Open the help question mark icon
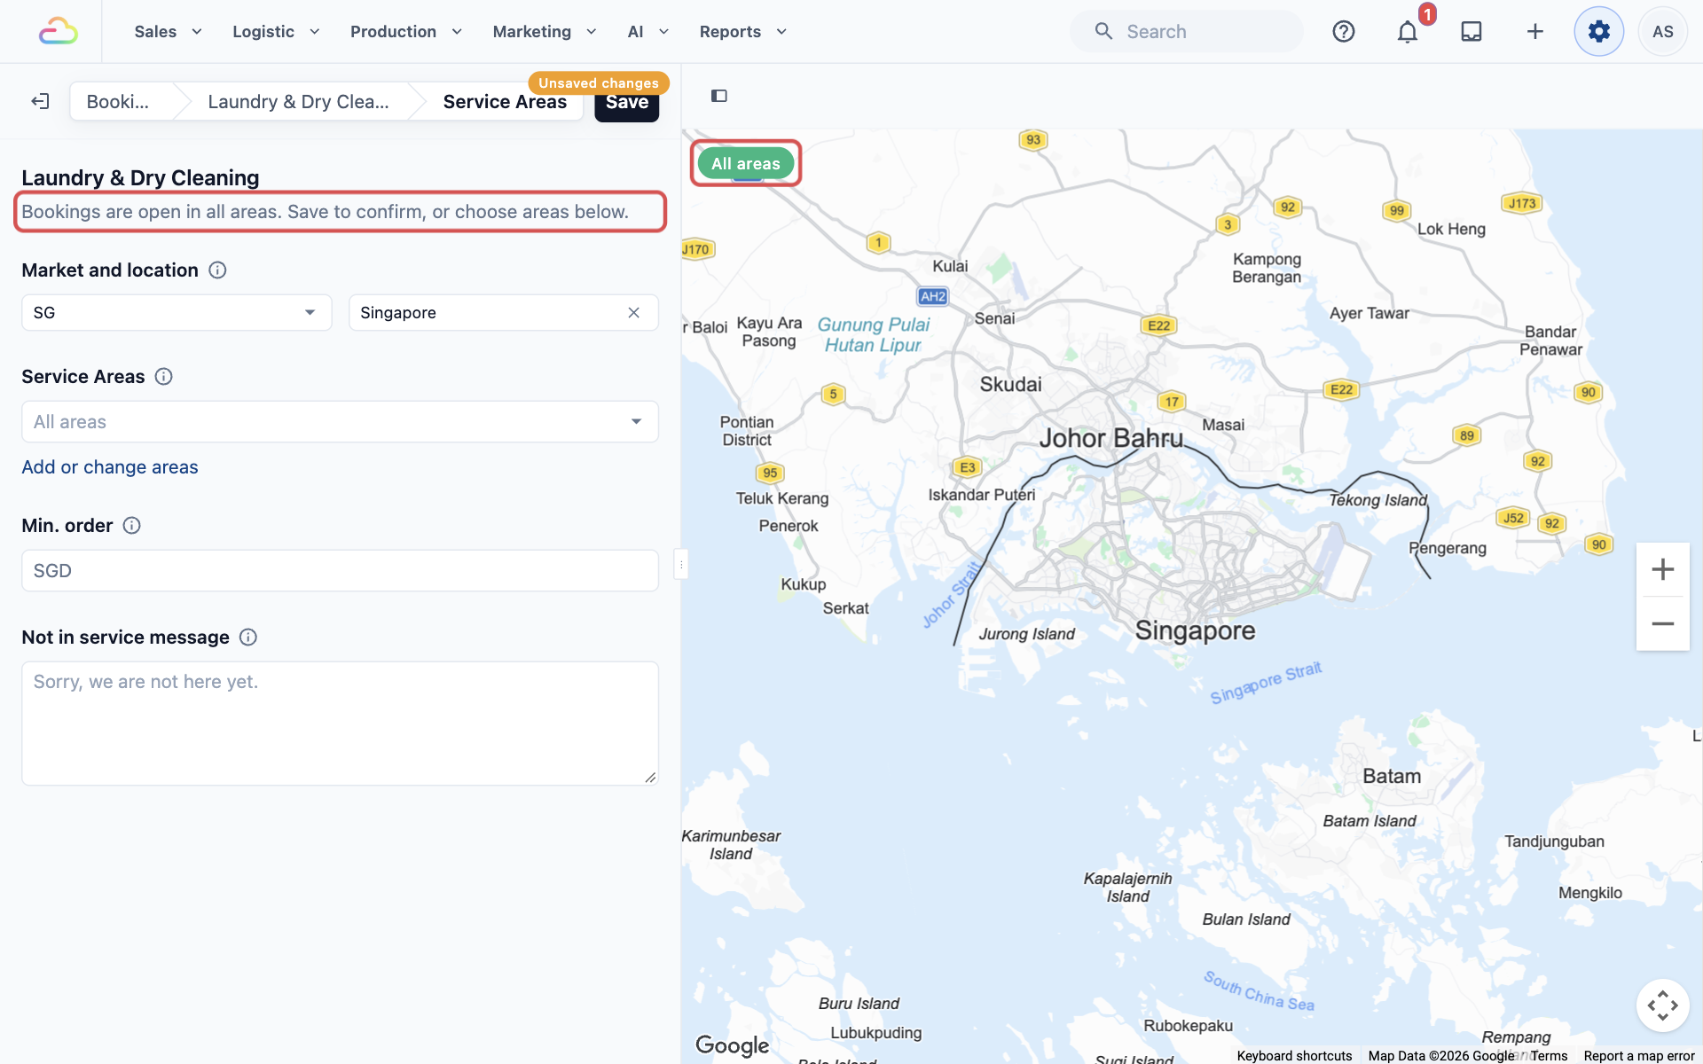 [1344, 31]
